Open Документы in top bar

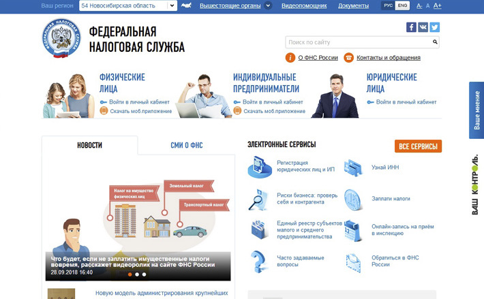click(353, 6)
